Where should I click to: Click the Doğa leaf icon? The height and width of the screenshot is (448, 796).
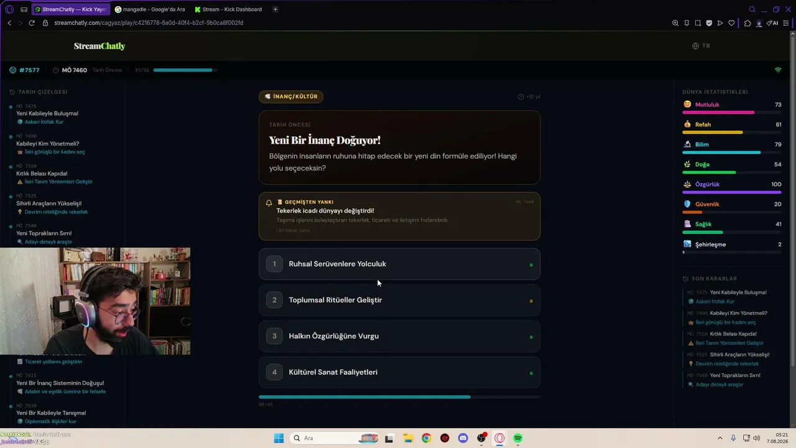pos(687,164)
